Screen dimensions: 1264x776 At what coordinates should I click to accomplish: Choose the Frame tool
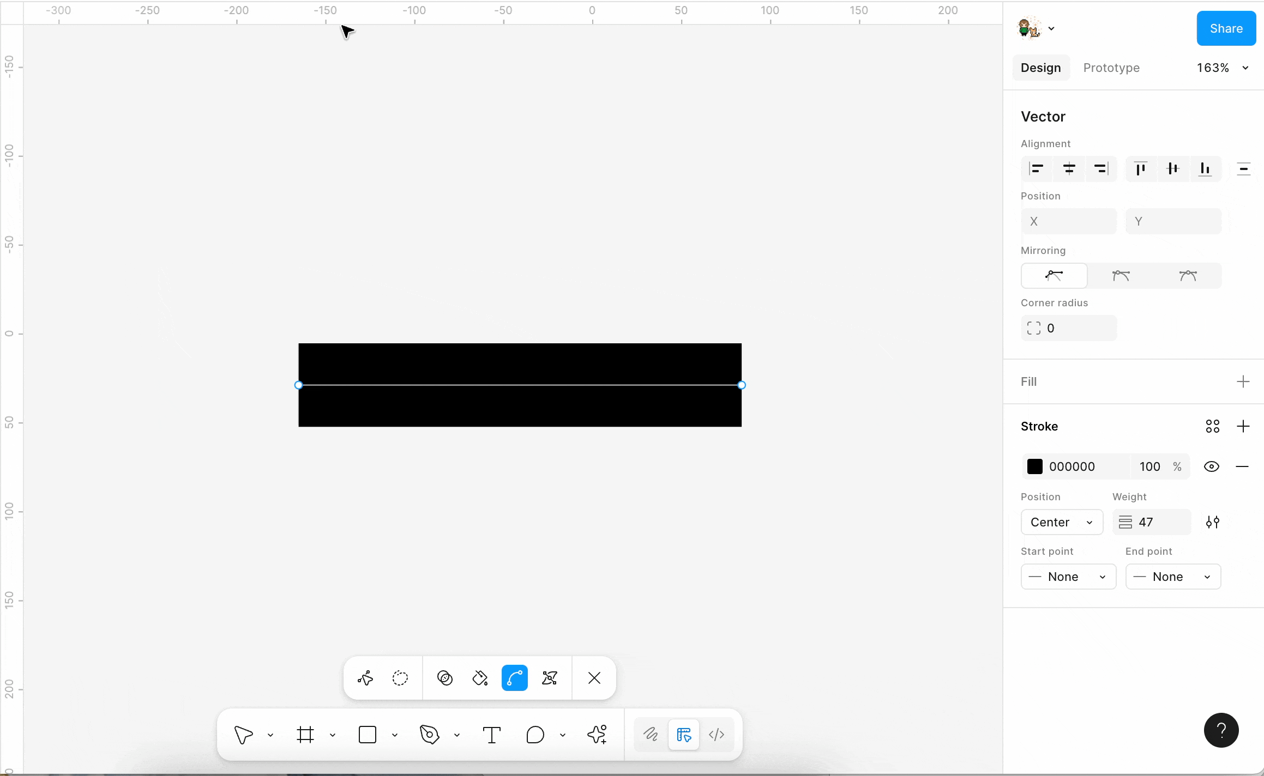[x=305, y=735]
